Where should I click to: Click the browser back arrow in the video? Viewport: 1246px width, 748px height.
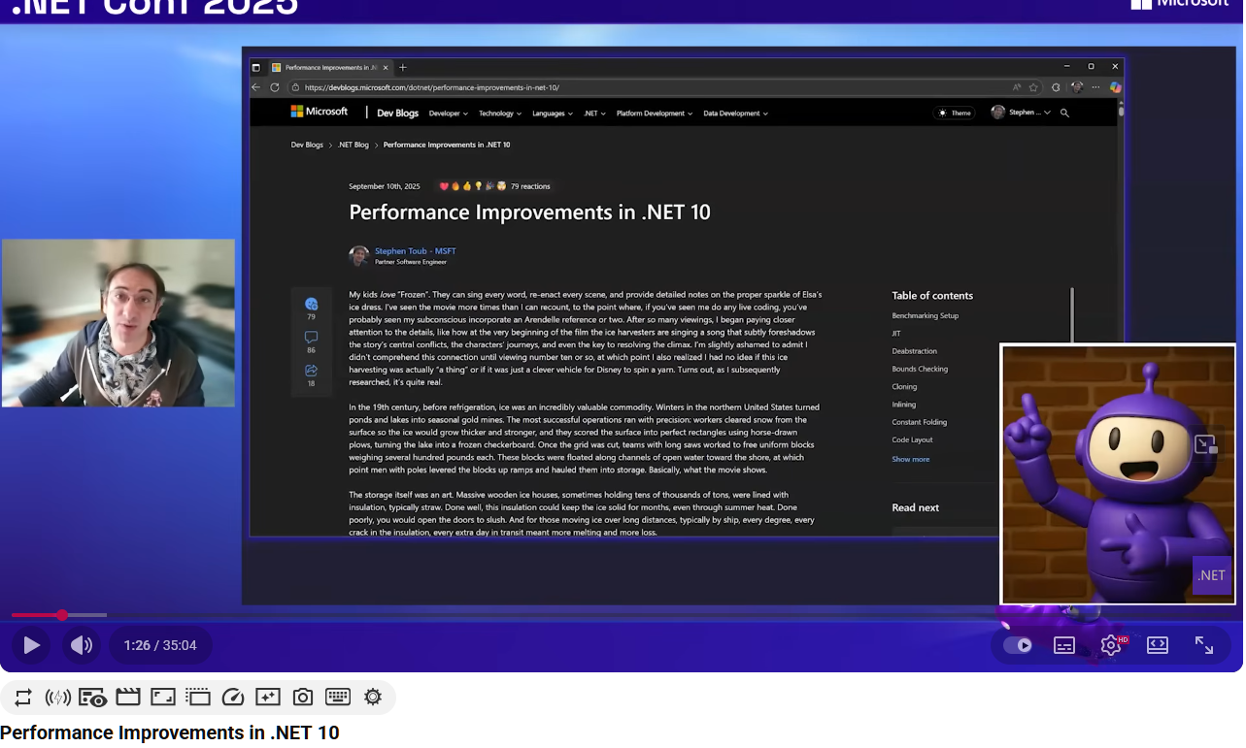[x=256, y=87]
